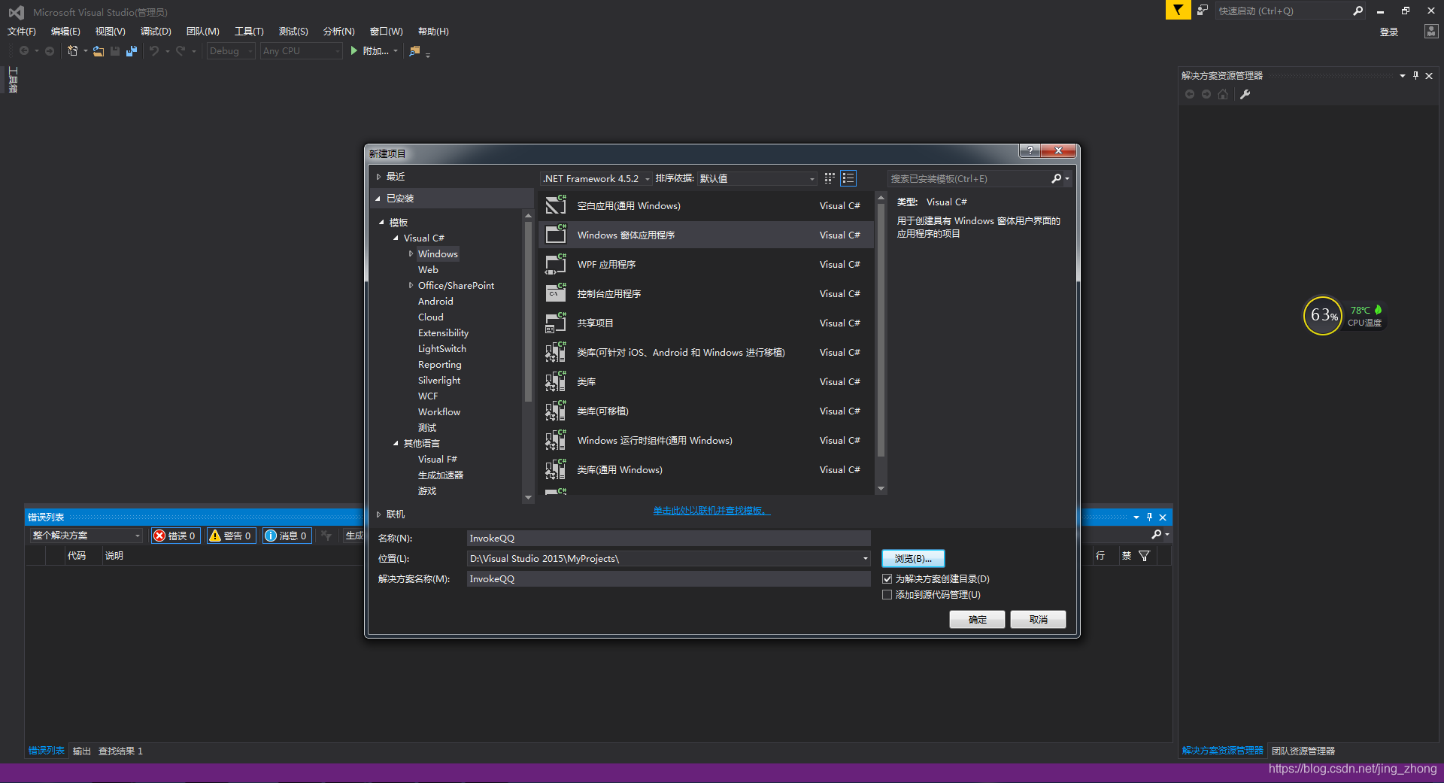Toggle the warnings 0 filter button

coord(231,536)
